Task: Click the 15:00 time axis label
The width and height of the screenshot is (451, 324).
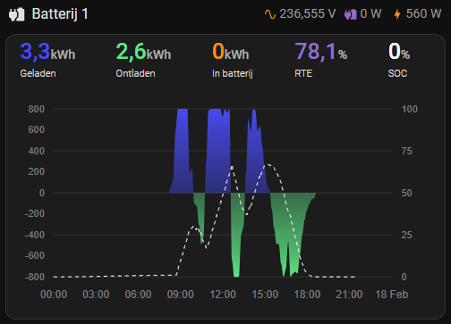Action: (265, 295)
